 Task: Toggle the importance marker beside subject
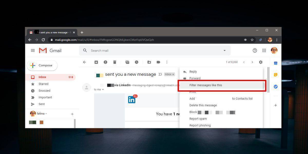(160, 74)
